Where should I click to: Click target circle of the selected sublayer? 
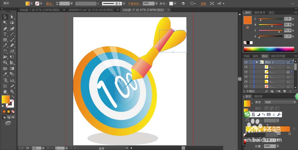288,72
